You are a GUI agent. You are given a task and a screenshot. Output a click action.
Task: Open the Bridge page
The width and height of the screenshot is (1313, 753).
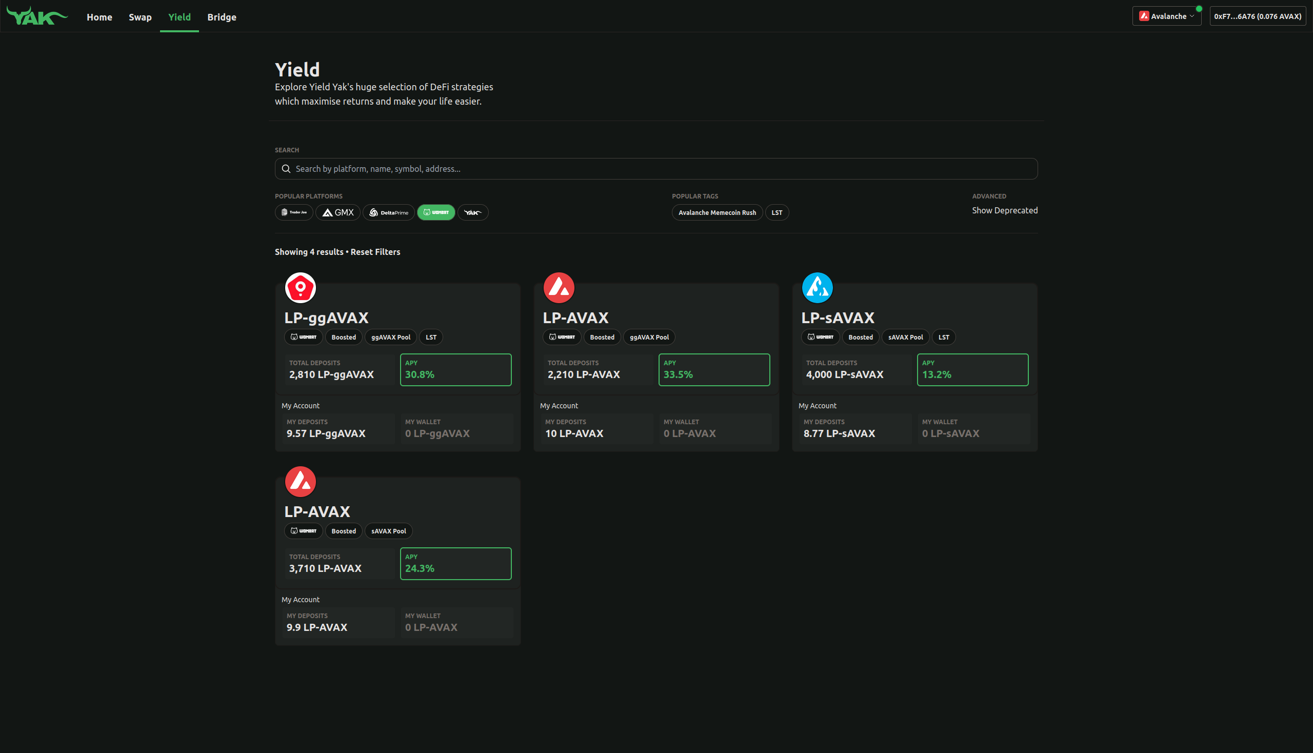[222, 17]
